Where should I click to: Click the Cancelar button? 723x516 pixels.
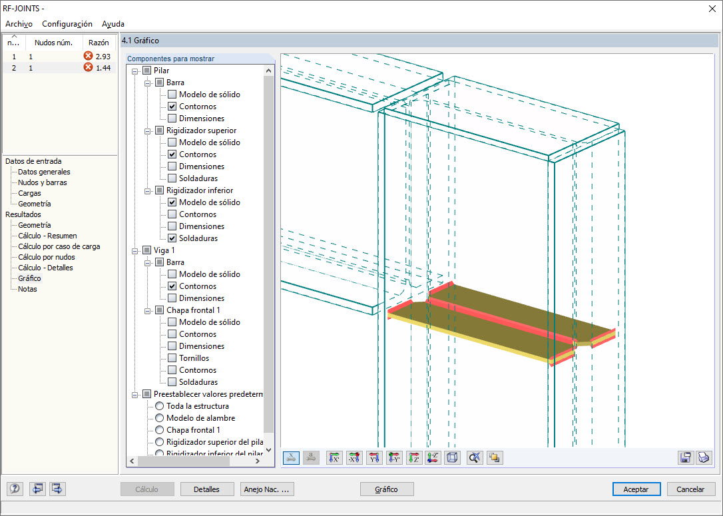[x=690, y=489]
